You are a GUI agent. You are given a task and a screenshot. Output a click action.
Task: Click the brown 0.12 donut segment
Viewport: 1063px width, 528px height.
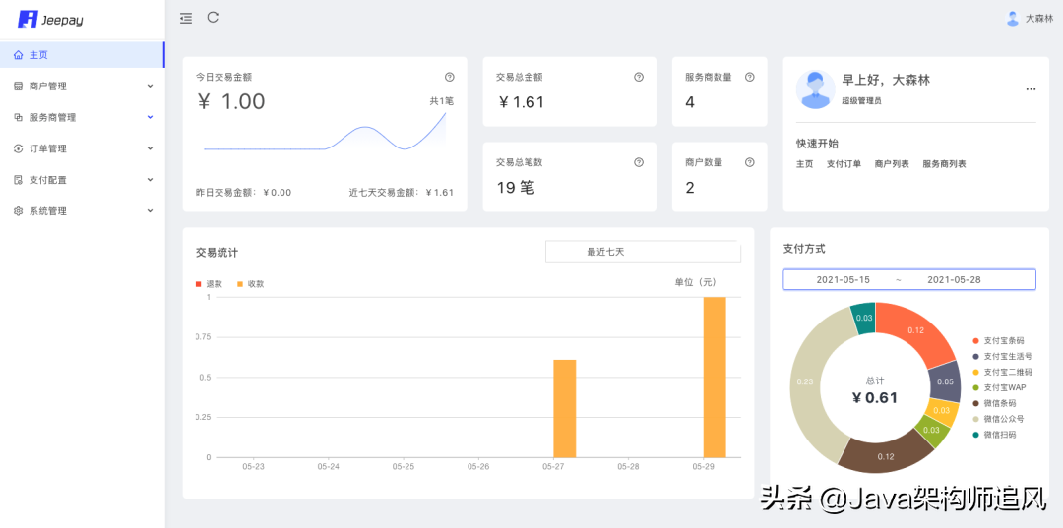[886, 455]
